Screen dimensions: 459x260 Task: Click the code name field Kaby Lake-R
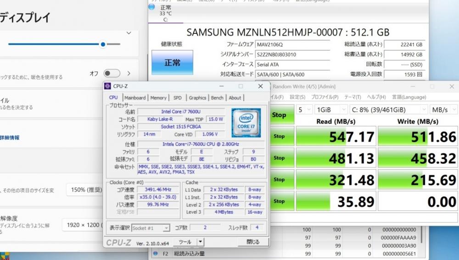[x=160, y=119]
